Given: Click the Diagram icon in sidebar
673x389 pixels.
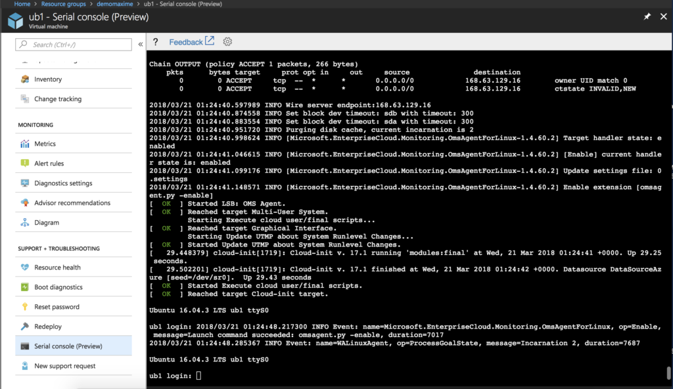Looking at the screenshot, I should click(25, 223).
